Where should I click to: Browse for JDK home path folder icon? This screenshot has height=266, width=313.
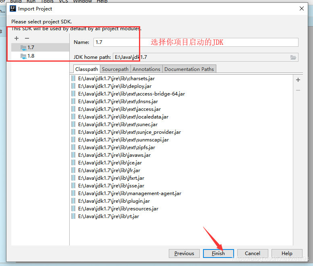click(x=293, y=58)
